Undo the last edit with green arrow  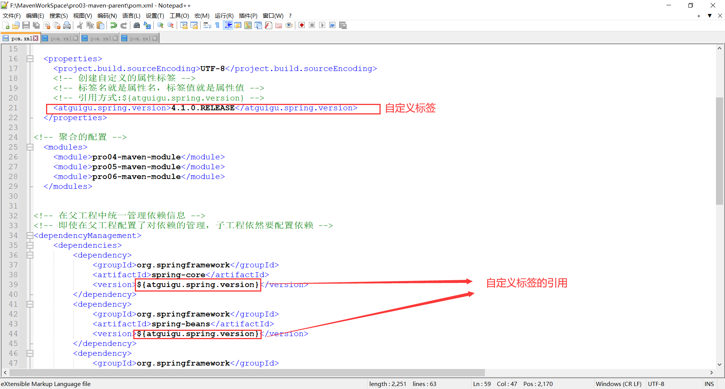113,25
